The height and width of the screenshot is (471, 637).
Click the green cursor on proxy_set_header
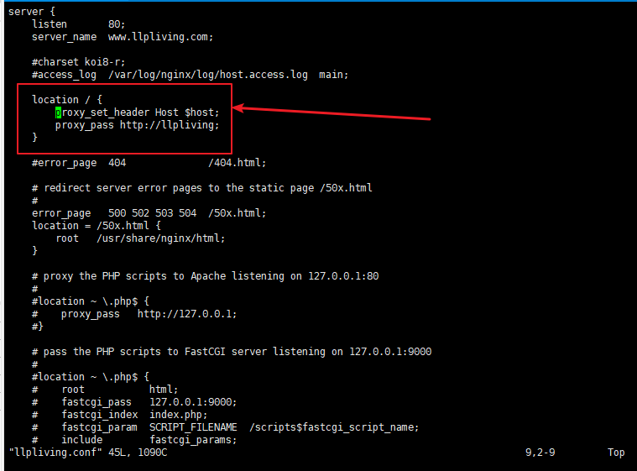pos(59,113)
